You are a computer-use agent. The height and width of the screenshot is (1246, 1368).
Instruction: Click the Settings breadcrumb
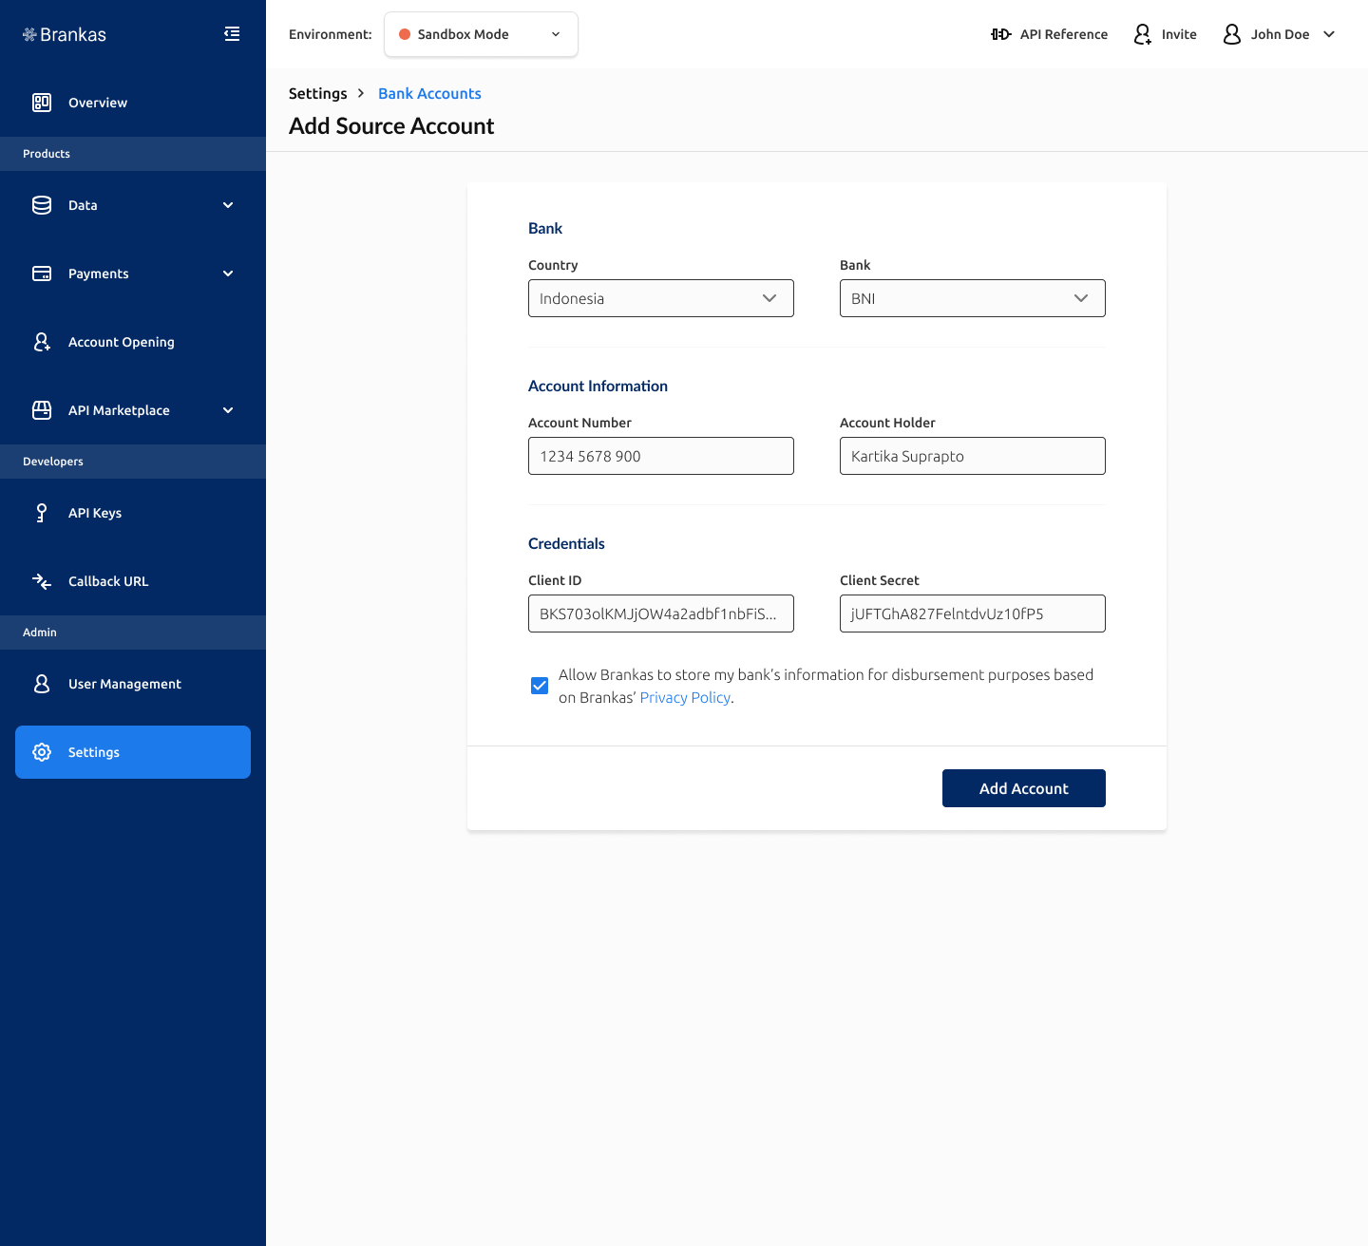[x=318, y=93]
